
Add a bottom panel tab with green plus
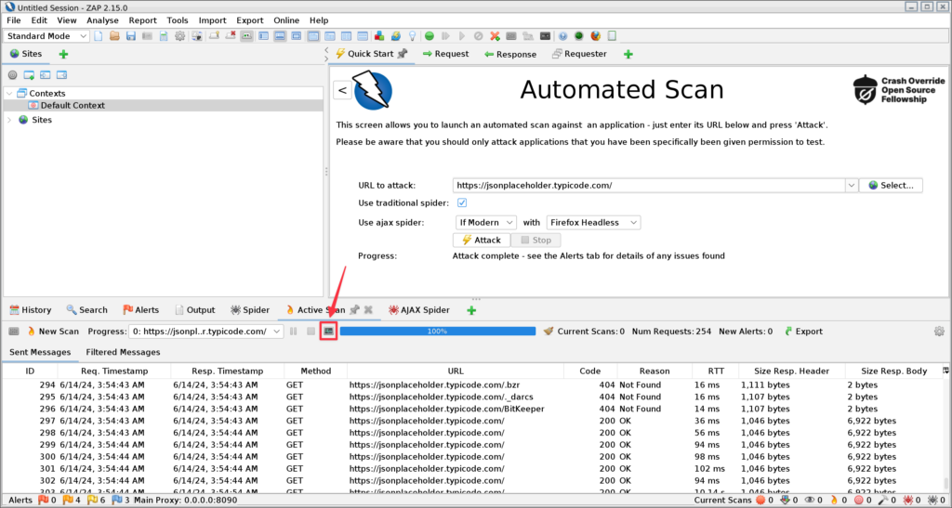click(471, 310)
